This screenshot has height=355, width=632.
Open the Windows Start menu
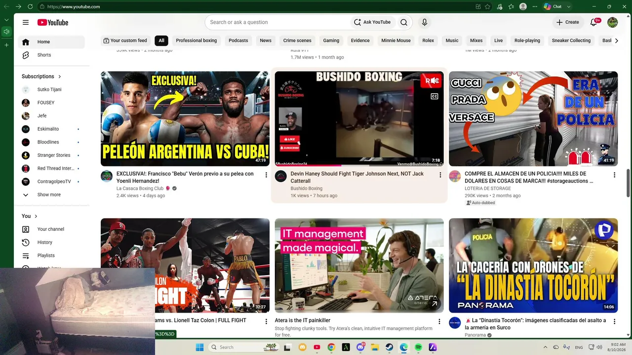pyautogui.click(x=199, y=347)
